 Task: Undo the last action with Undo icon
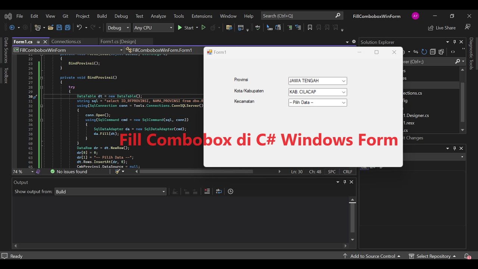(x=79, y=28)
